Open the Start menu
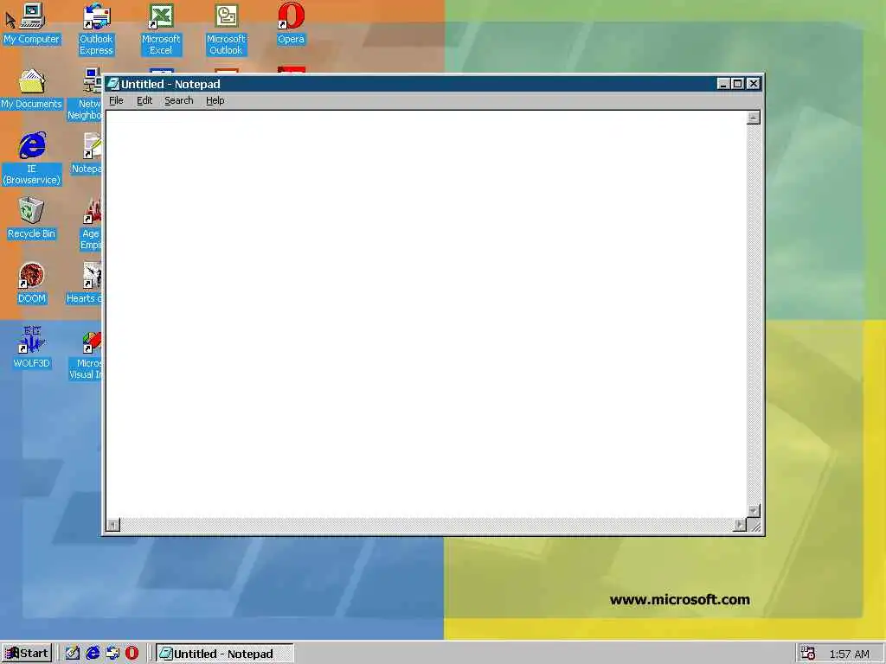The width and height of the screenshot is (886, 664). (x=27, y=654)
